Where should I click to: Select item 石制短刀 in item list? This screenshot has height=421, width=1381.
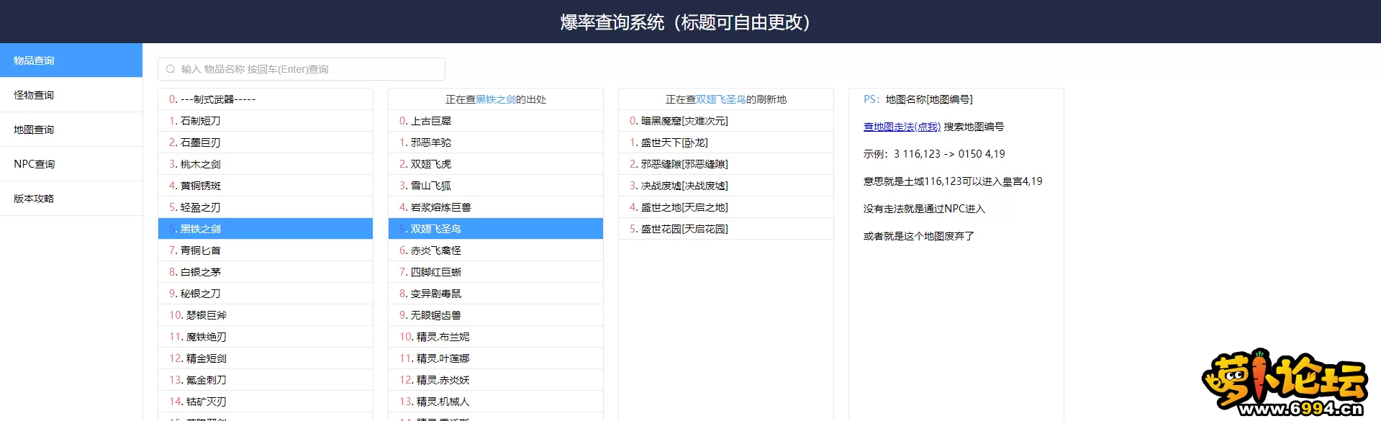pos(200,121)
